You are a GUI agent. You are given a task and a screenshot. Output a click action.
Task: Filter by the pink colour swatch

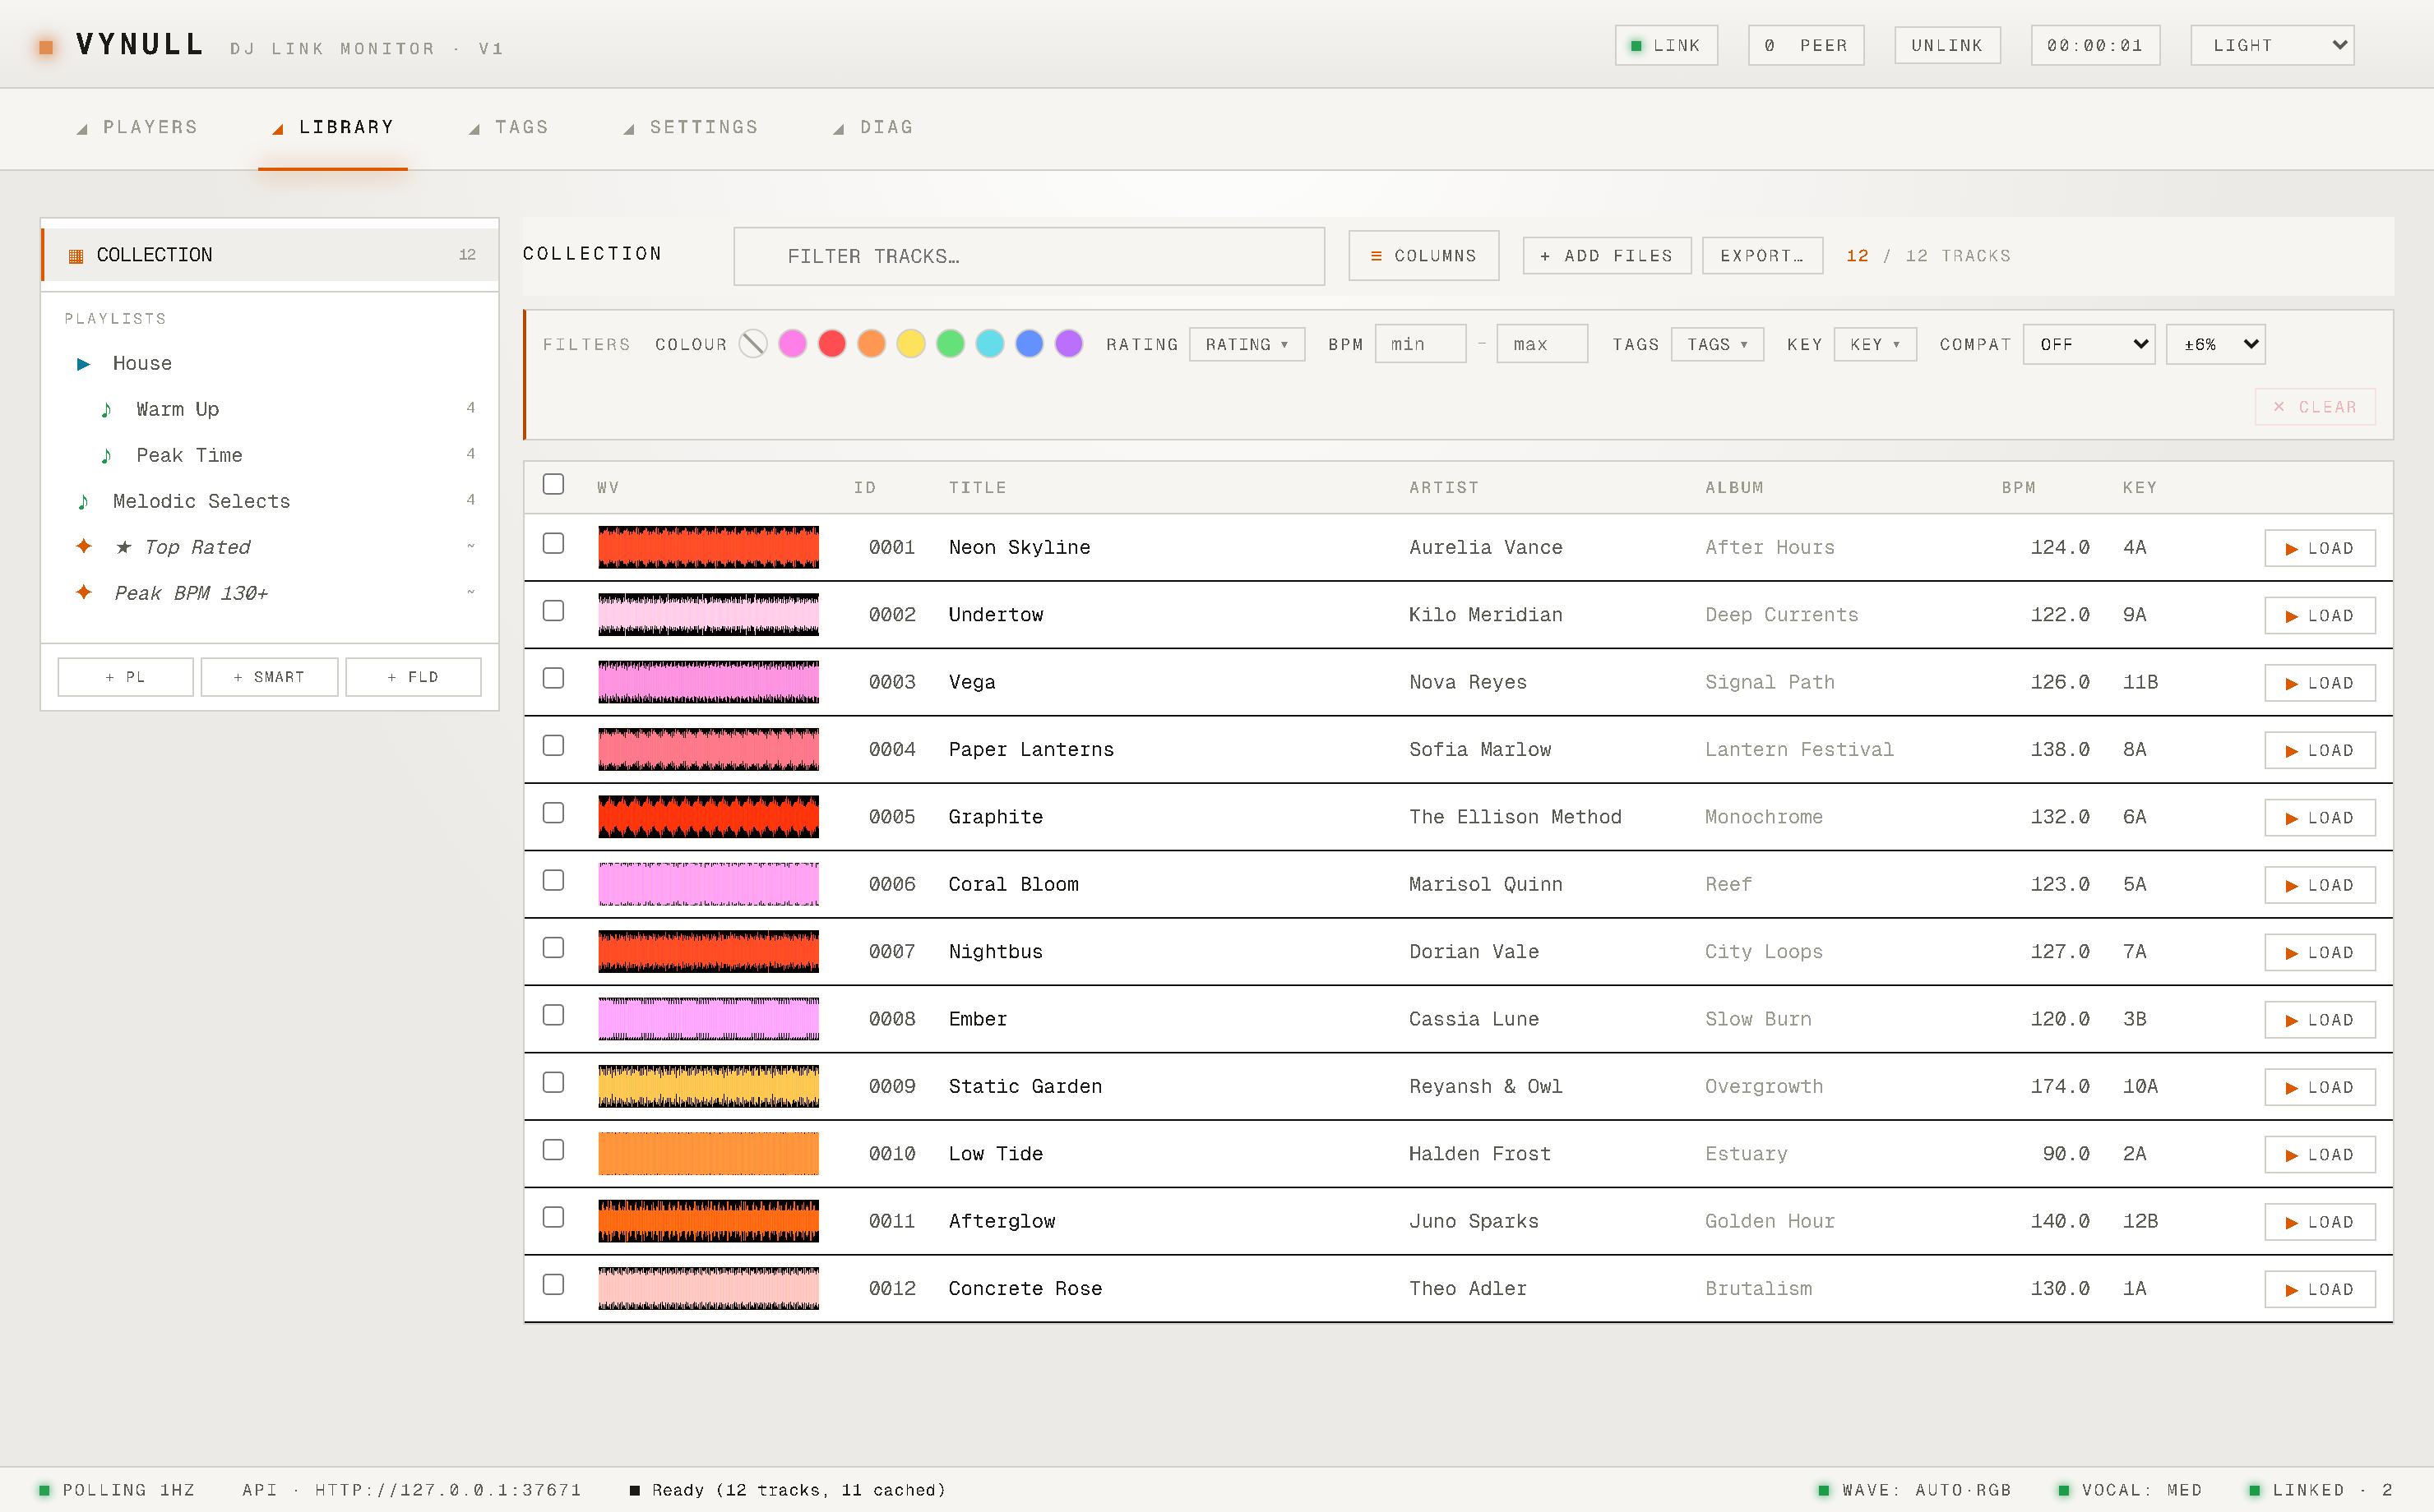point(793,344)
